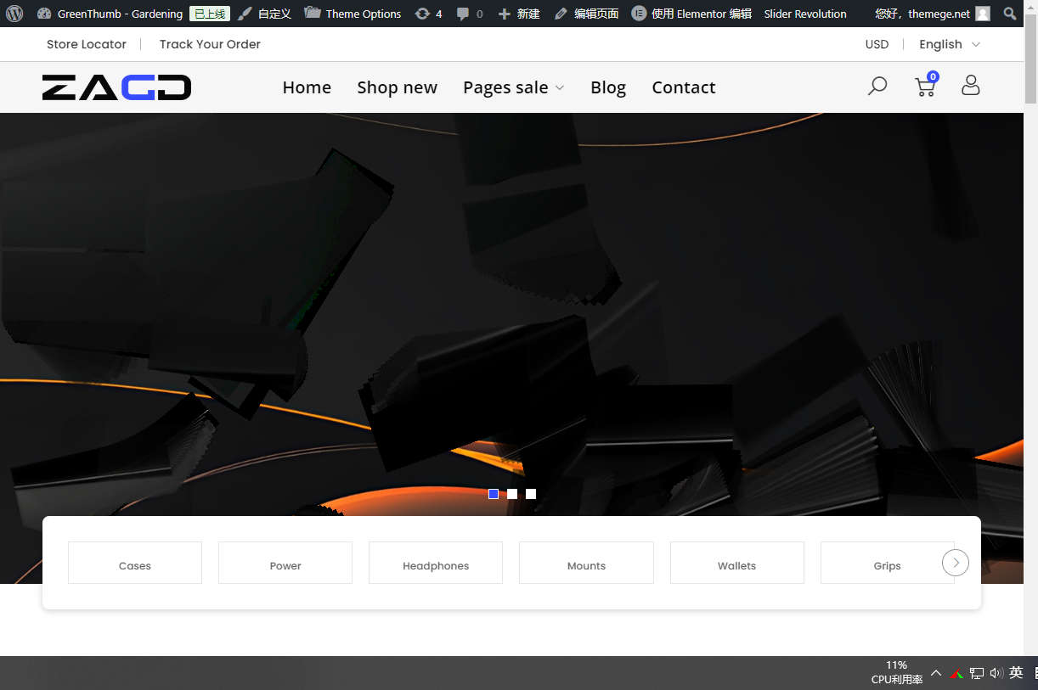
Task: Select the first blue slider dot
Action: (x=494, y=494)
